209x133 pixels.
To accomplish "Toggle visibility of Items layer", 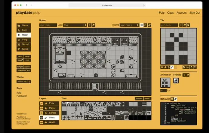I will (x=41, y=118).
